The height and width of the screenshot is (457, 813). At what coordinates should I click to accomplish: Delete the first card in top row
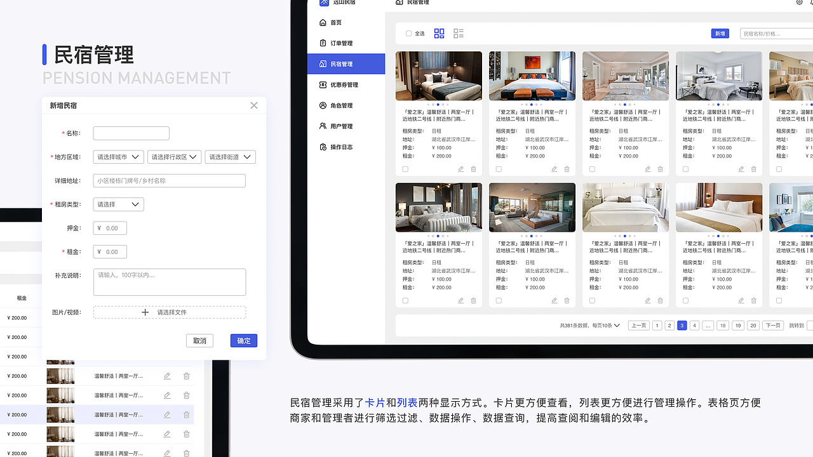coord(473,169)
